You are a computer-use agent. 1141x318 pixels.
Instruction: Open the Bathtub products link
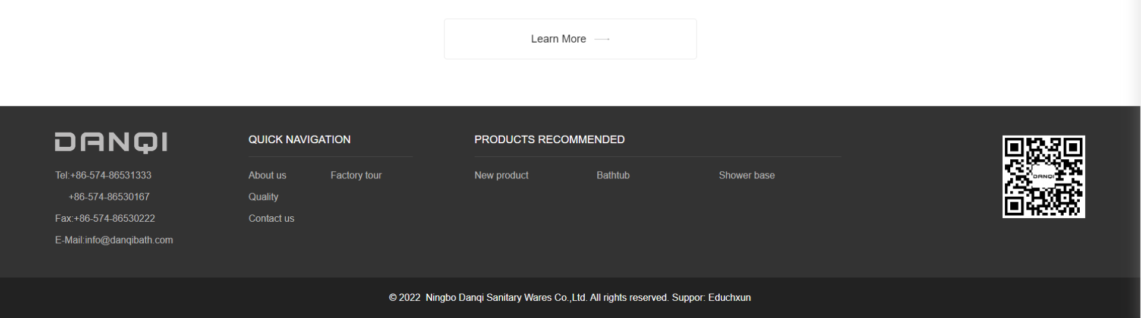(x=613, y=175)
